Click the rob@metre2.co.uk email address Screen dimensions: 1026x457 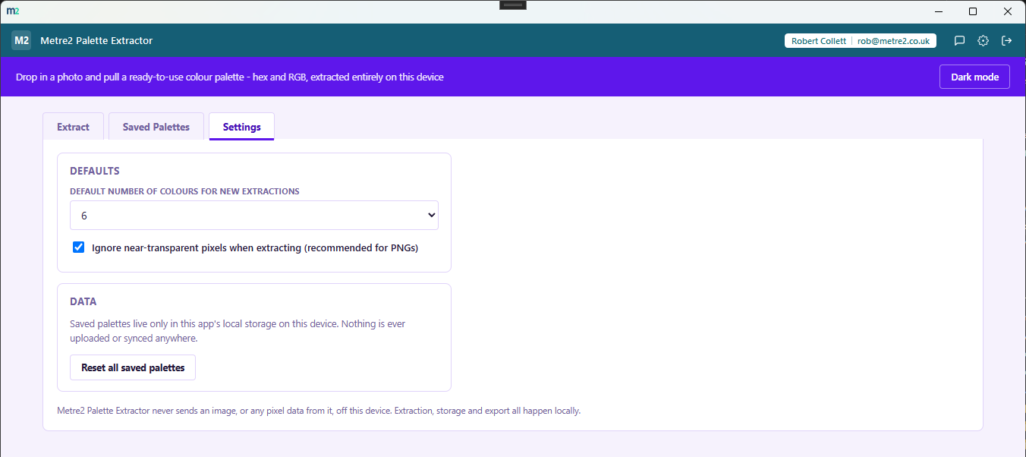click(x=893, y=41)
